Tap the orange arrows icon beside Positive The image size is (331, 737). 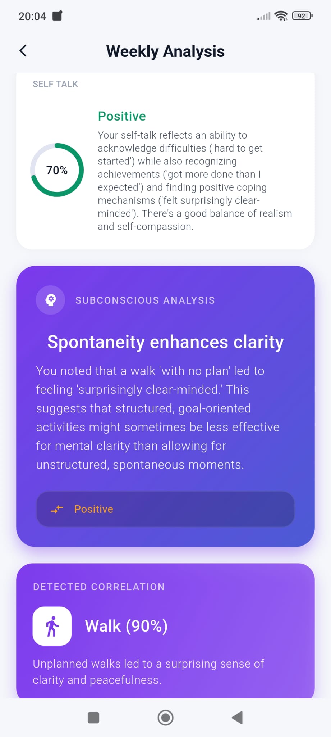point(56,509)
